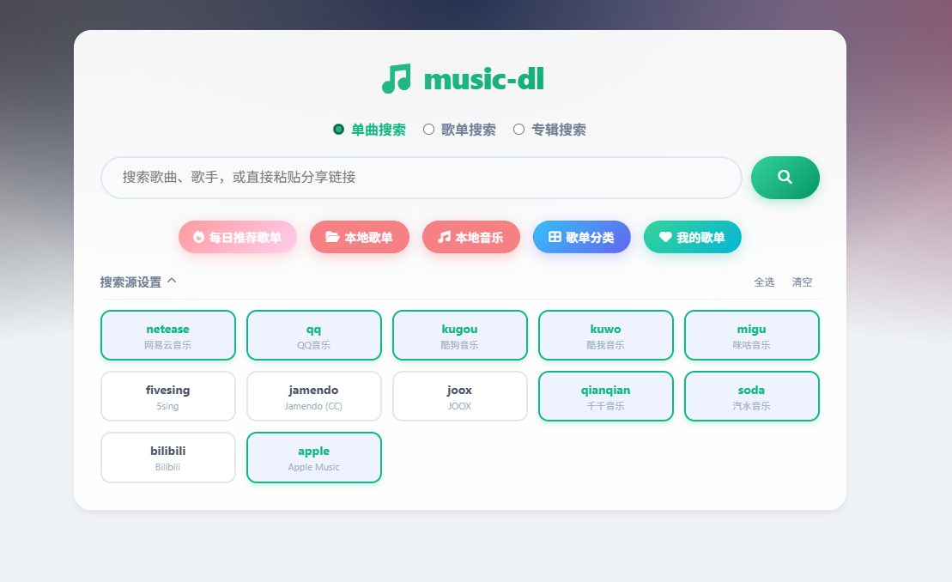Image resolution: width=952 pixels, height=582 pixels.
Task: Toggle the kuwo 酷我音乐 source
Action: click(606, 335)
